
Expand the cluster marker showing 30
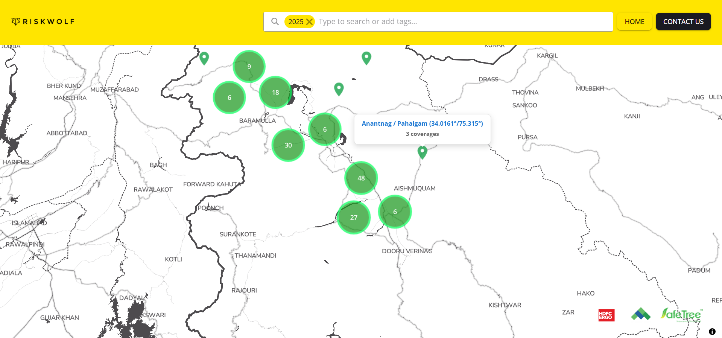point(288,145)
